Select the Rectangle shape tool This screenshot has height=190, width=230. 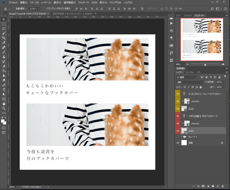tap(4, 99)
